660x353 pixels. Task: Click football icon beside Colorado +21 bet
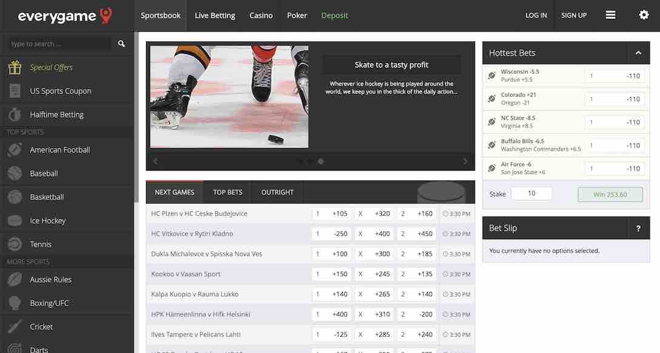coord(491,99)
